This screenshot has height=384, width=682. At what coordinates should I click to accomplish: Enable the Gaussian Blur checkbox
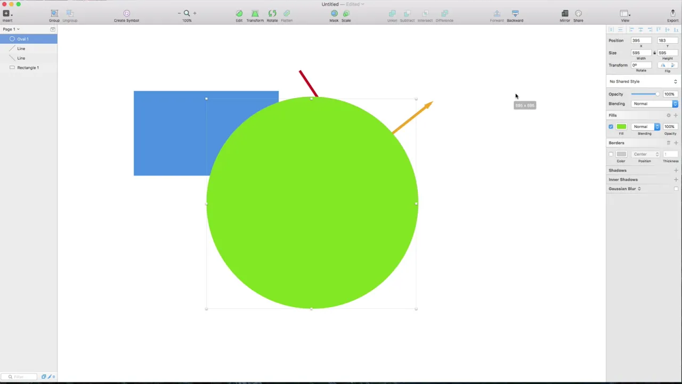click(676, 189)
